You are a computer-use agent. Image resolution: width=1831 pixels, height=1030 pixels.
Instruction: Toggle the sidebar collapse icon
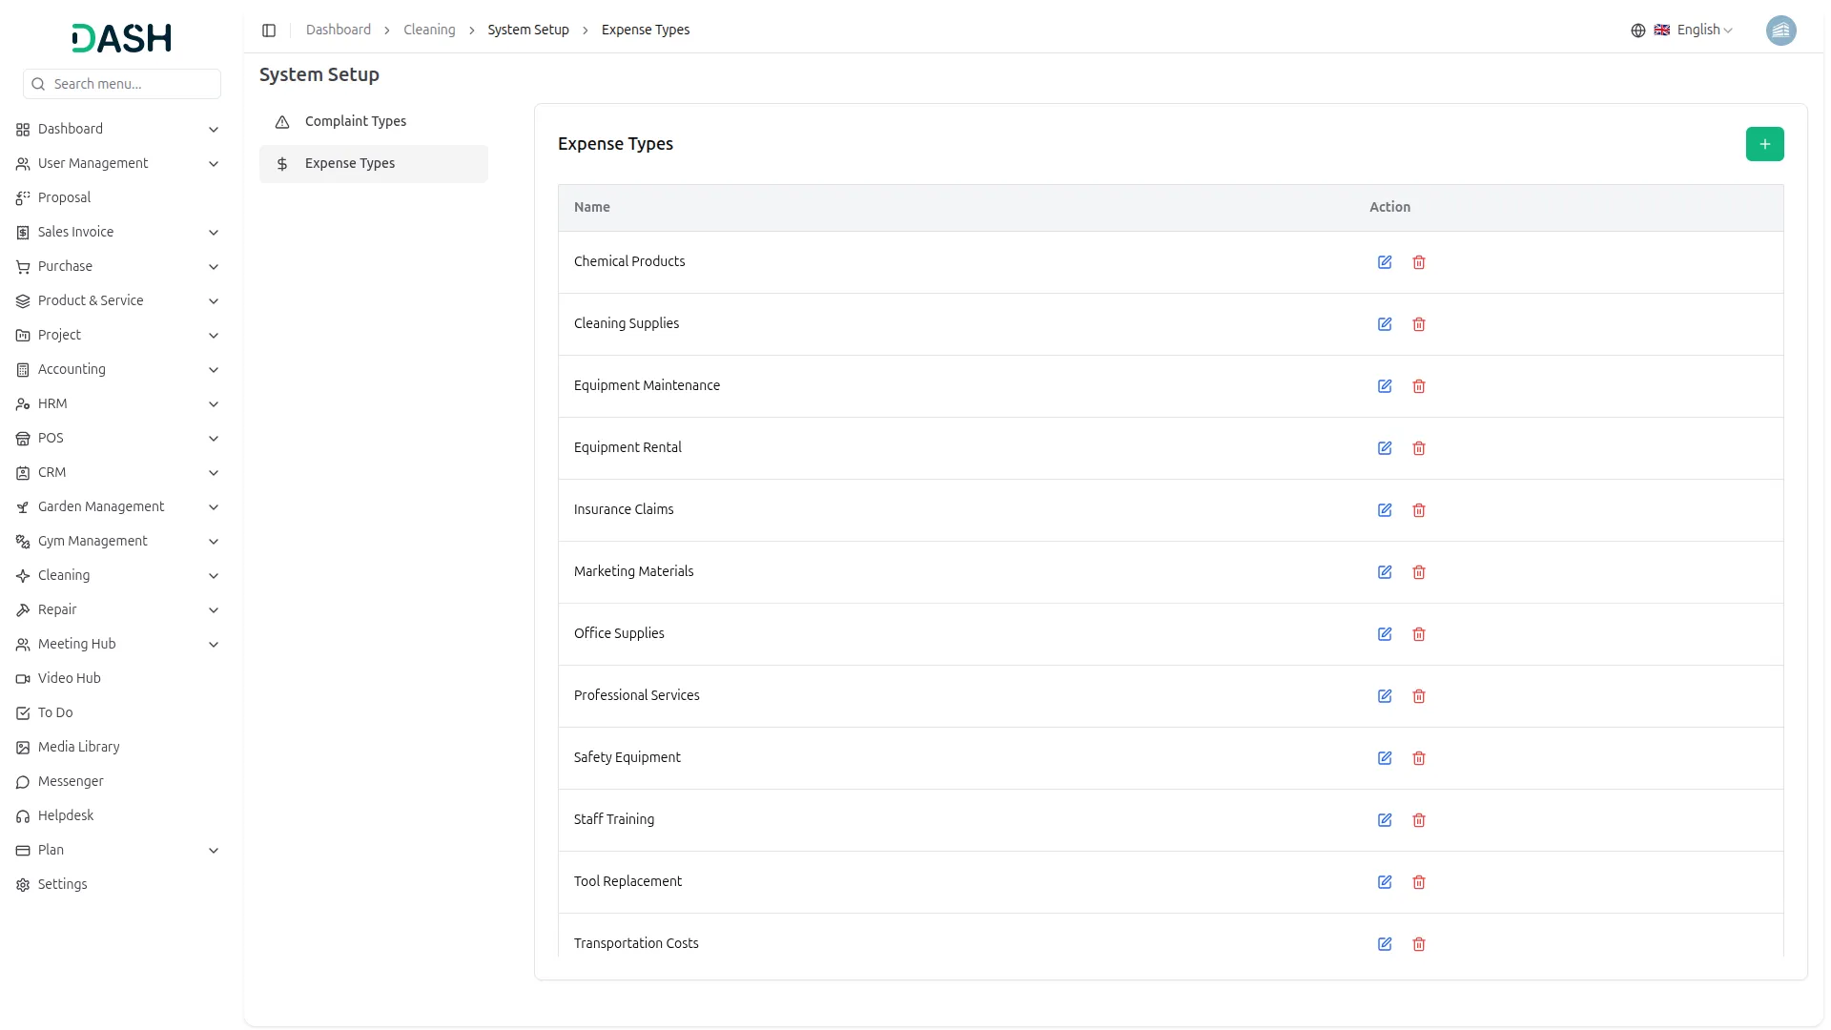click(269, 31)
